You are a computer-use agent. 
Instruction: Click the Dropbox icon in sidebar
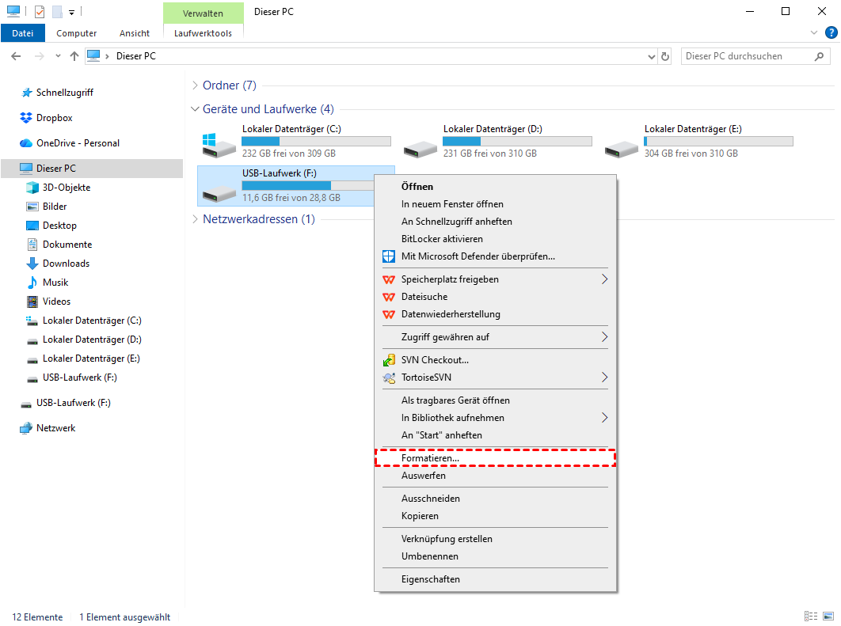coord(25,118)
